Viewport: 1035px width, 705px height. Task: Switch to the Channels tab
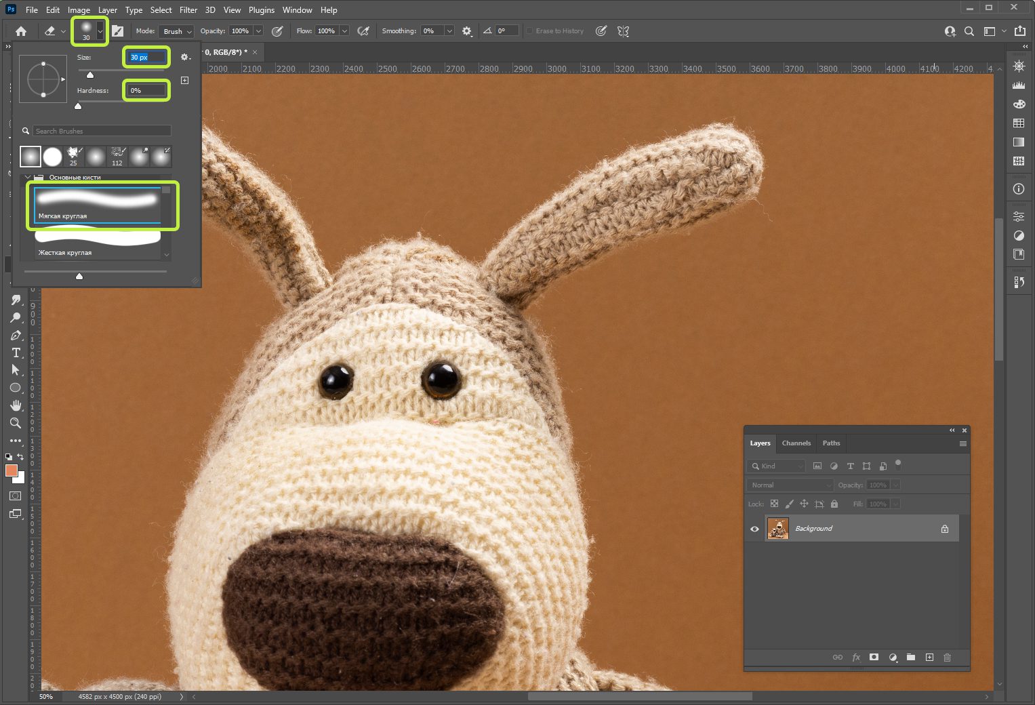click(796, 443)
